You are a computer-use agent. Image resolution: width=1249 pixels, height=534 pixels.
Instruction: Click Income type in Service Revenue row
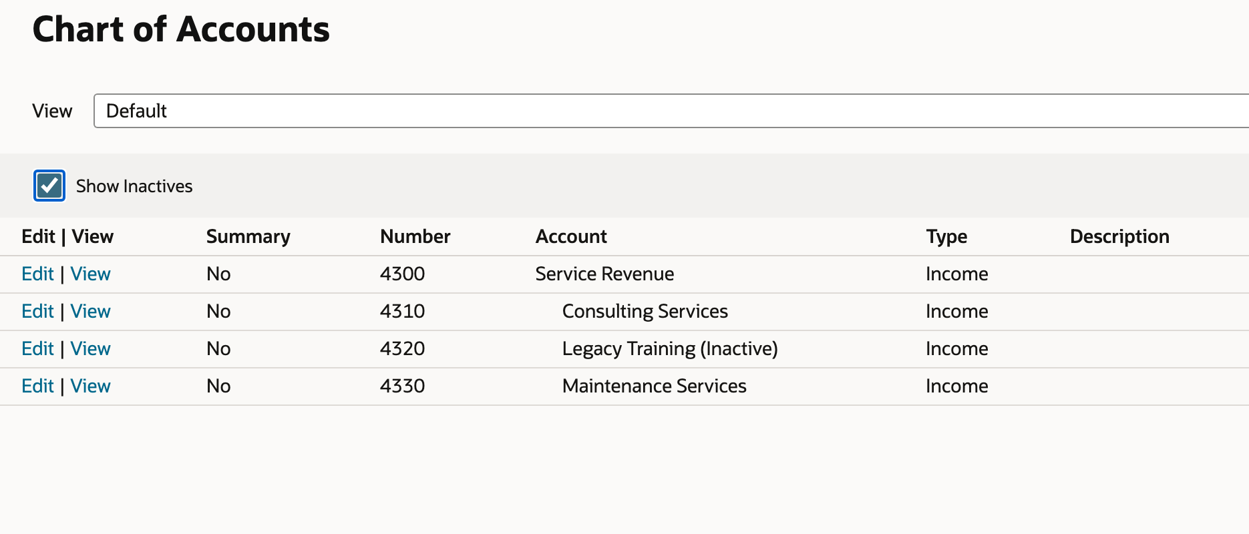click(x=956, y=274)
